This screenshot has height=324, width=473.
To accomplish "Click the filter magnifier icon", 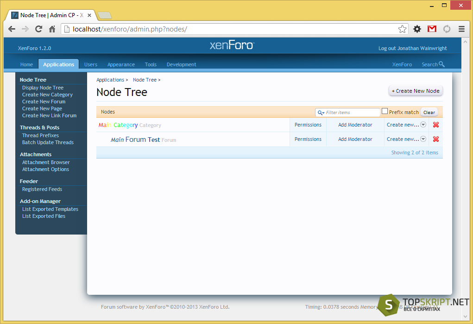I will (321, 113).
